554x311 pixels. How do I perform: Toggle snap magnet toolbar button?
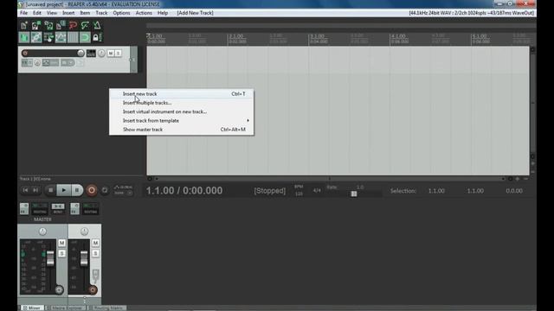85,37
